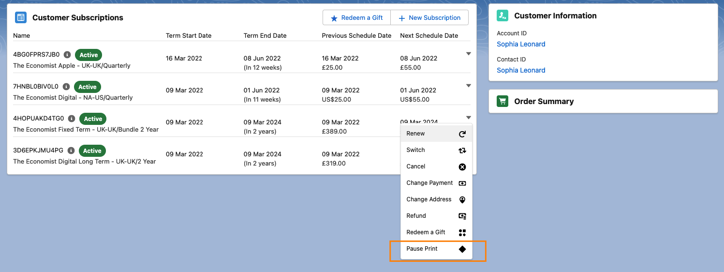Click The Economist Digital - NA-US/Quarterly text

tap(73, 97)
